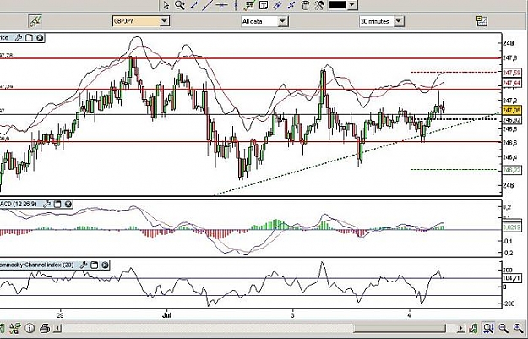
Task: Select the blue crossed points tool
Action: click(x=291, y=5)
